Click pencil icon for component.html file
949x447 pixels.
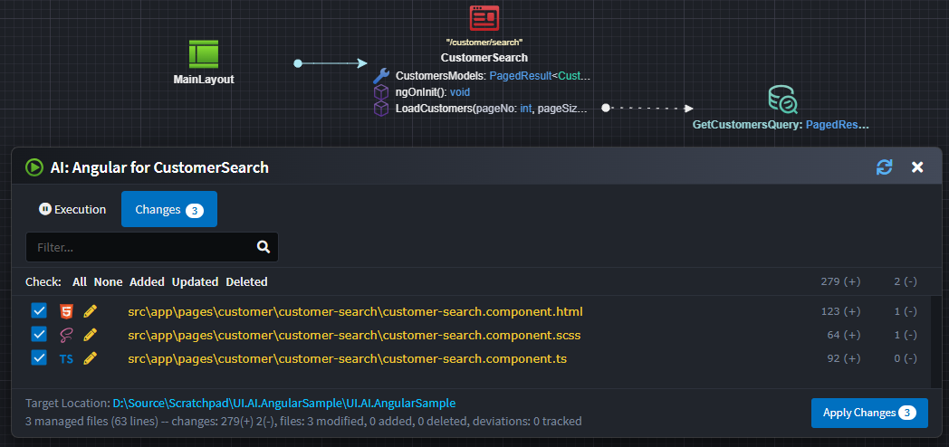coord(90,311)
